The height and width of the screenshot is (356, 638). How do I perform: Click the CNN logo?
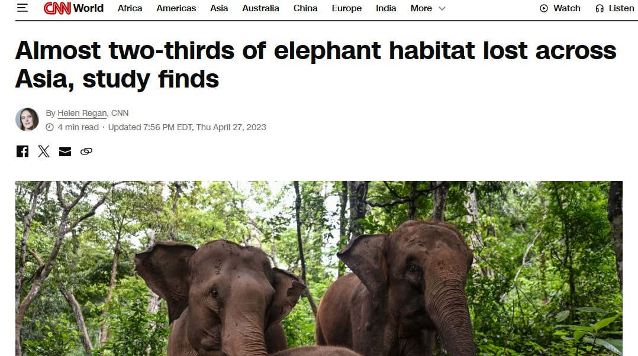[x=57, y=8]
